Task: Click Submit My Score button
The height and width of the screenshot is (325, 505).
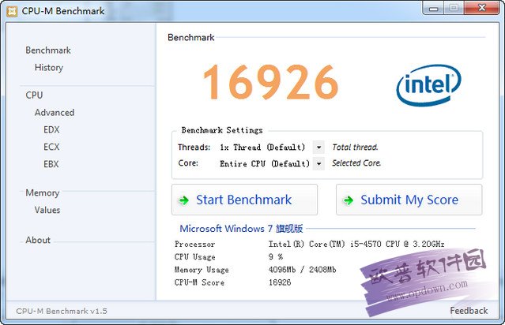Action: pos(409,200)
